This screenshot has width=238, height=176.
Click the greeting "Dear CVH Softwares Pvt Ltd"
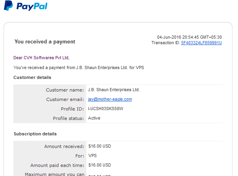tap(41, 58)
